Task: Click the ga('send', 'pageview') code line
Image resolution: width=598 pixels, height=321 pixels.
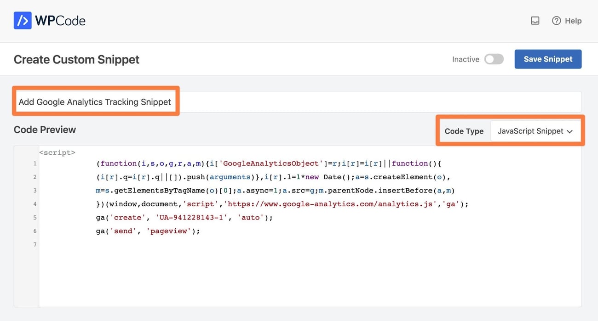Action: 148,231
